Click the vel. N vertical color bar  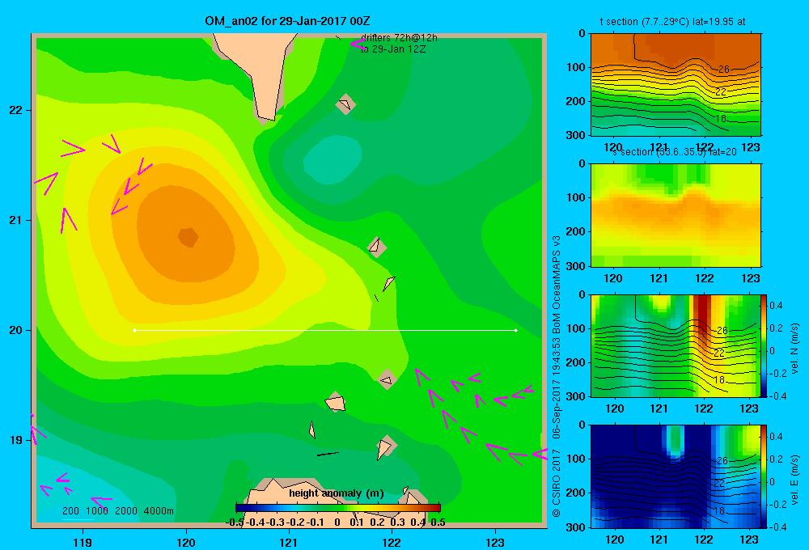[x=765, y=345]
